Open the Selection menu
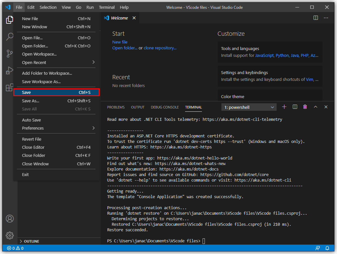This screenshot has height=254, width=337. pos(48,7)
